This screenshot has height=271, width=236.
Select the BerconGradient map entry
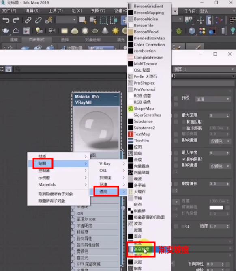tap(149, 6)
